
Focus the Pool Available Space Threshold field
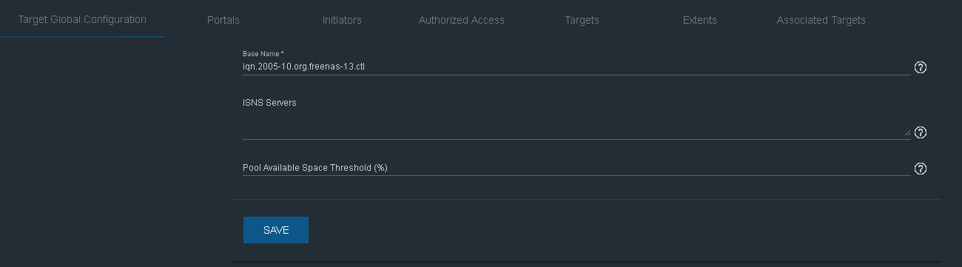(x=576, y=168)
